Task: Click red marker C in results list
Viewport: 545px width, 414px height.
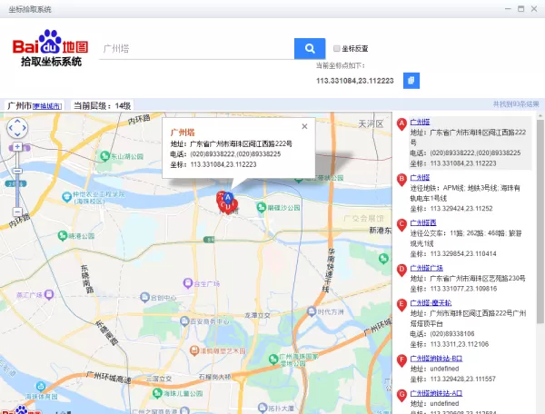Action: coord(401,225)
